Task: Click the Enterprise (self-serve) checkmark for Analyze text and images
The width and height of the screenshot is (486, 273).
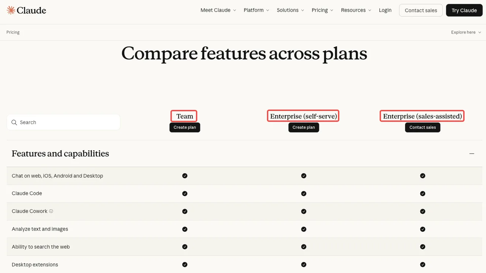Action: click(x=304, y=229)
